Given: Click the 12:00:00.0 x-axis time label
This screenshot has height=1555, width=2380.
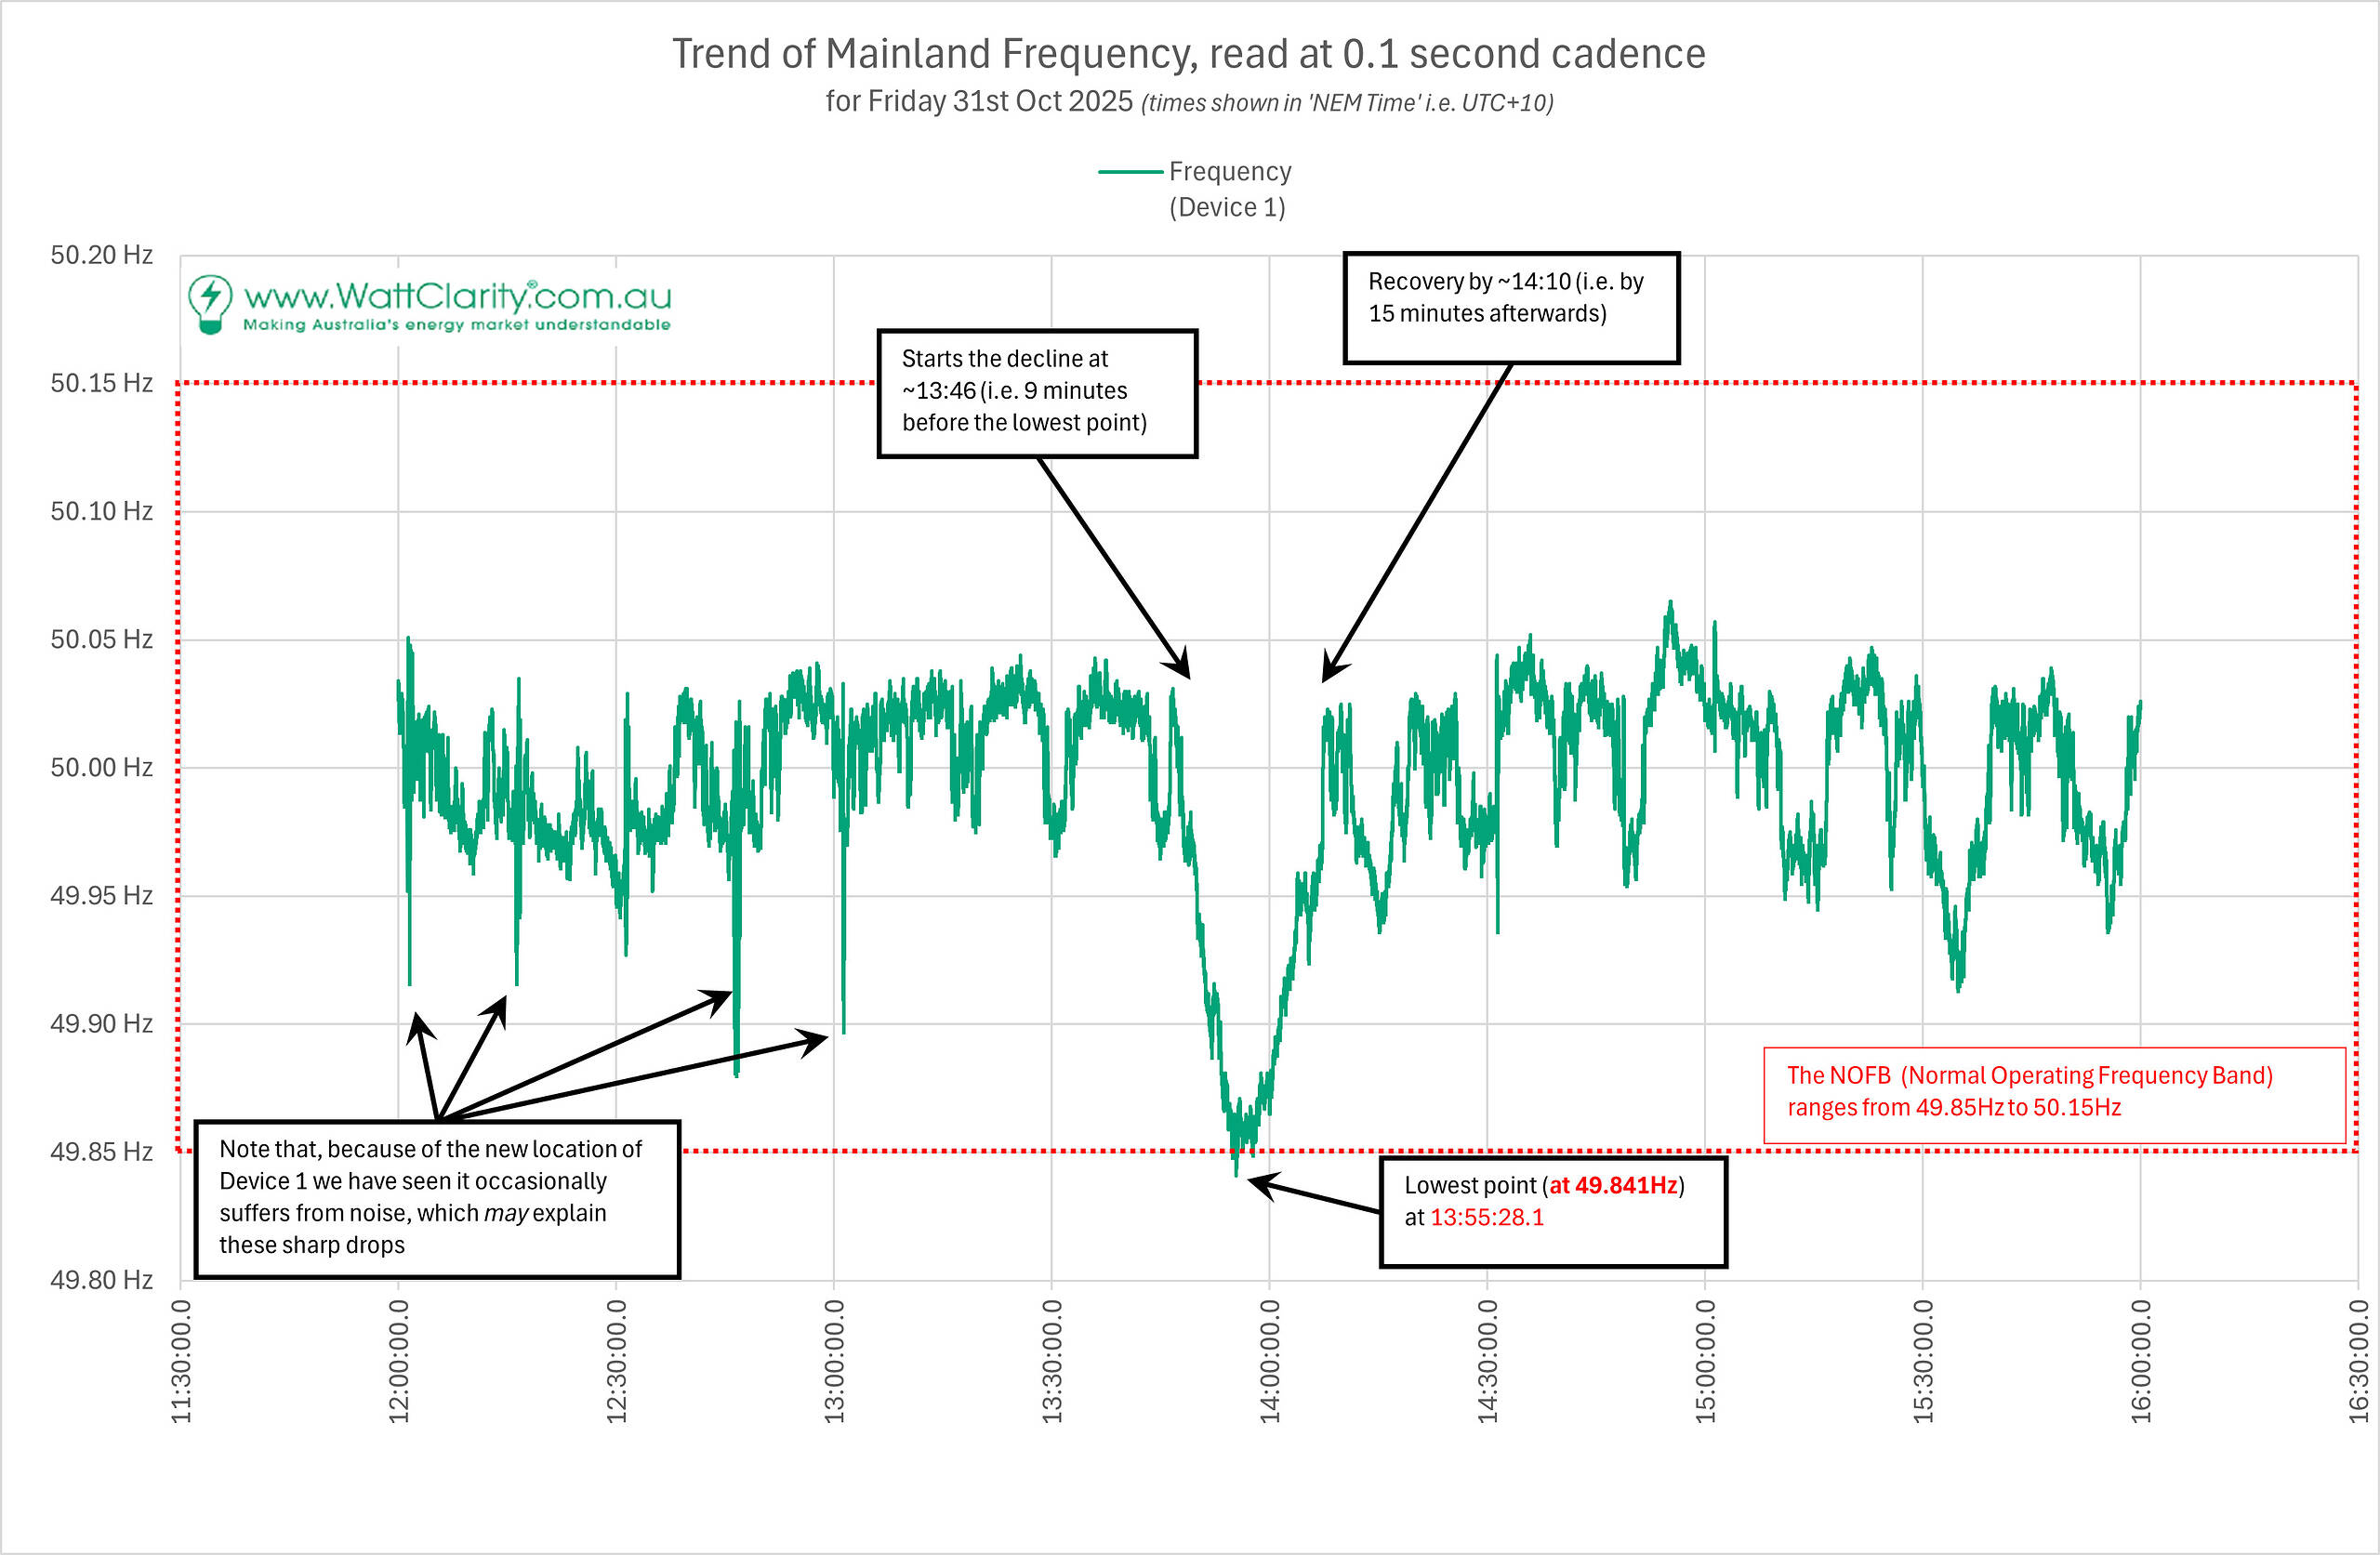Looking at the screenshot, I should (398, 1361).
